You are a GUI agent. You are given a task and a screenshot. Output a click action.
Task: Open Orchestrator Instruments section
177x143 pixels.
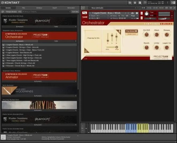pos(20,41)
